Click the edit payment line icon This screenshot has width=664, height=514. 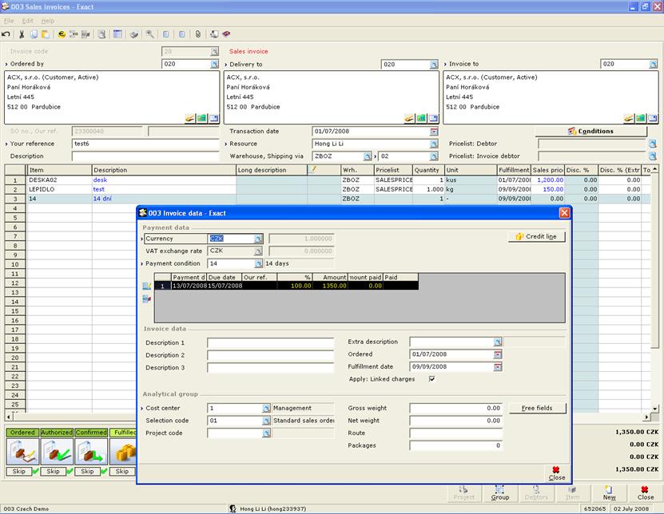pyautogui.click(x=149, y=284)
